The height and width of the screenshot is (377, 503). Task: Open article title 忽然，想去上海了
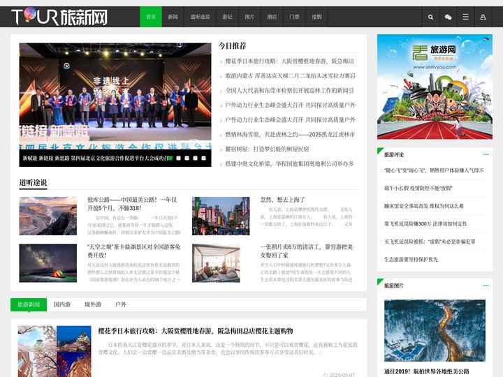pyautogui.click(x=282, y=200)
